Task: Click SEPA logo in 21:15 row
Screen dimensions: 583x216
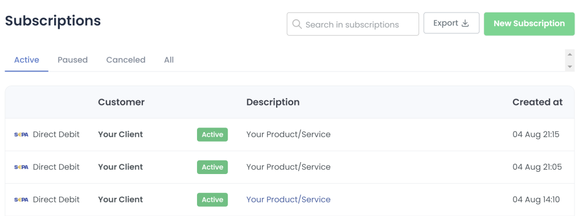Action: pyautogui.click(x=21, y=134)
